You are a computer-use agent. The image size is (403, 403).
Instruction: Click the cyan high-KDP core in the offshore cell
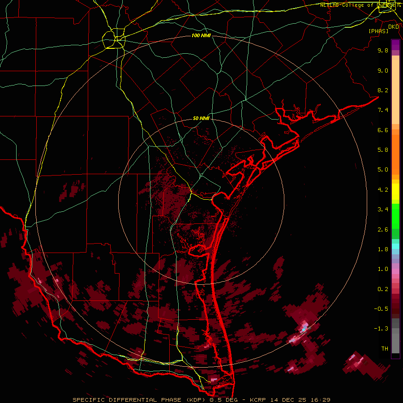tap(304, 329)
